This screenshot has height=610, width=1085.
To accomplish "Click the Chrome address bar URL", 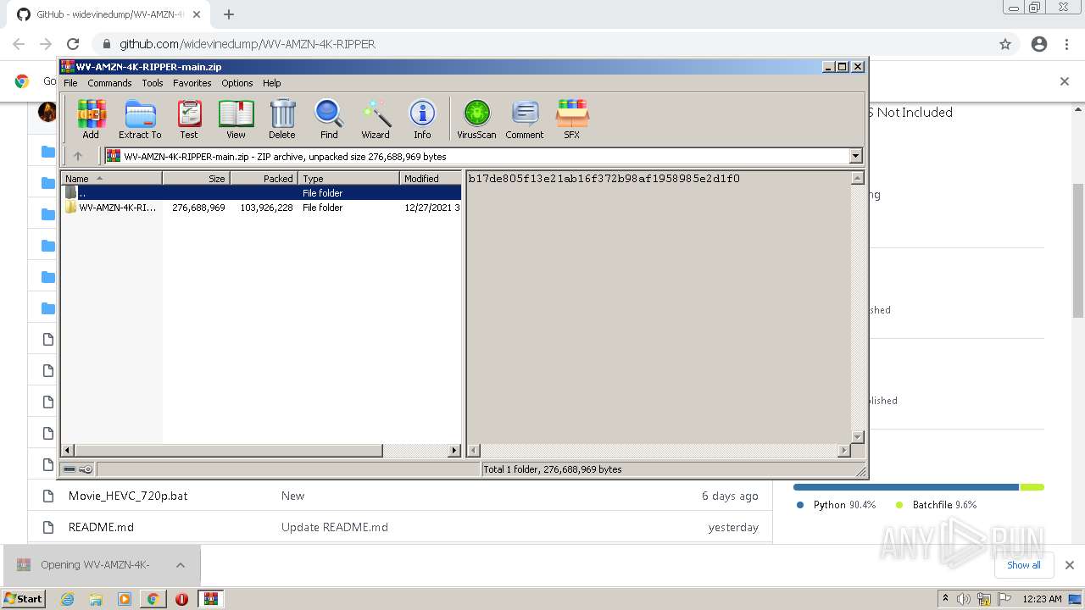I will point(248,44).
